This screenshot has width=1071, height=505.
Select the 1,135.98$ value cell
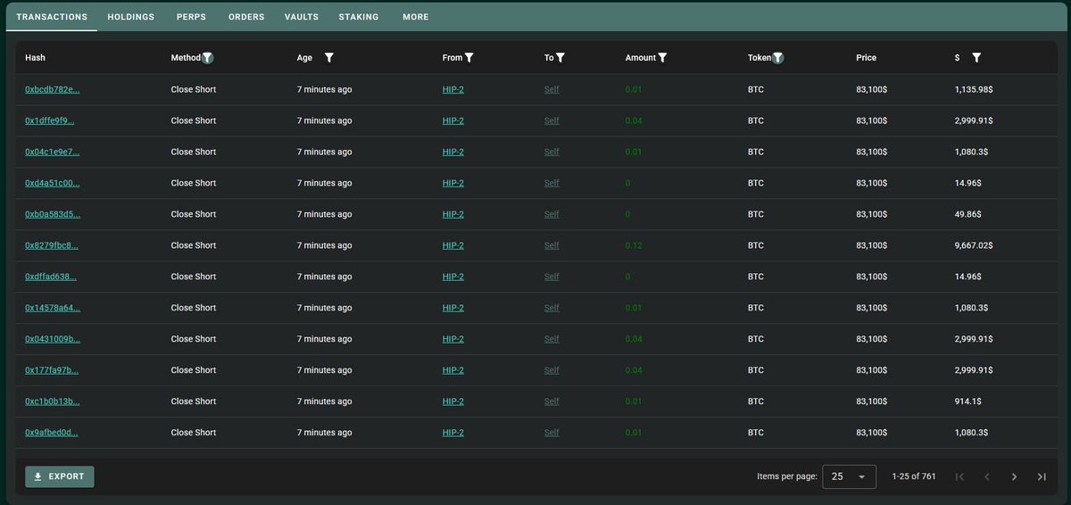pos(974,89)
